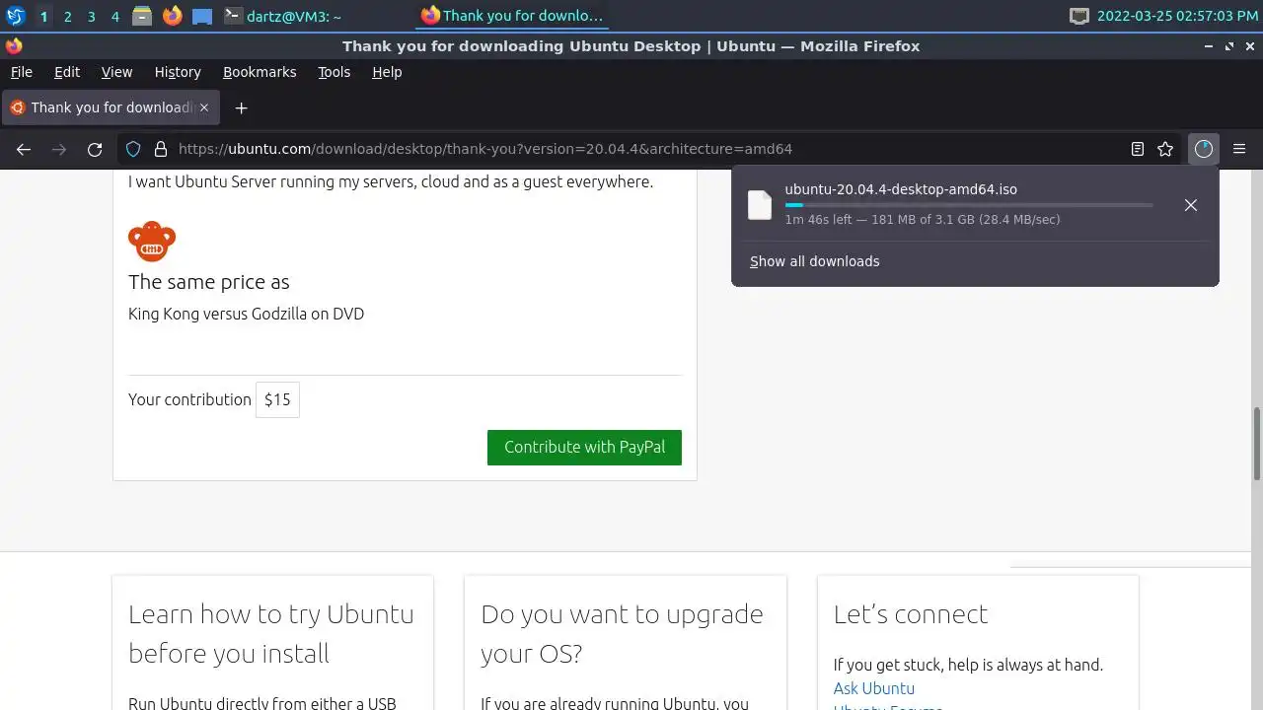Click the ubuntu.com URL in address bar

coord(485,149)
